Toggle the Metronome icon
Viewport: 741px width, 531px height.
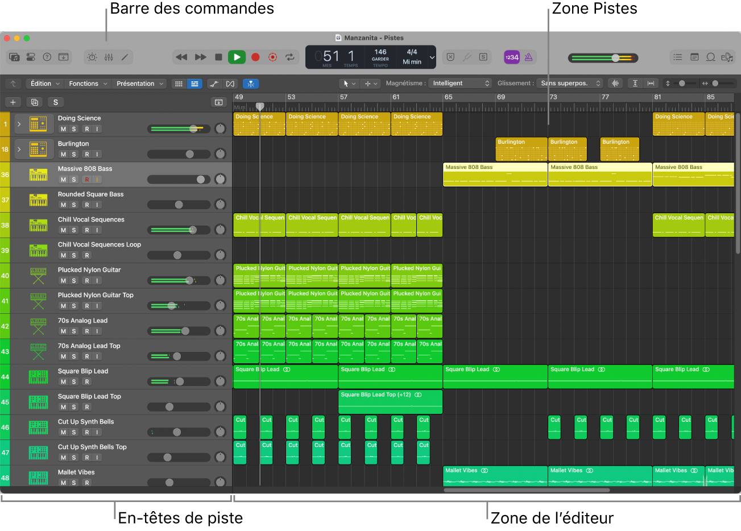[527, 57]
